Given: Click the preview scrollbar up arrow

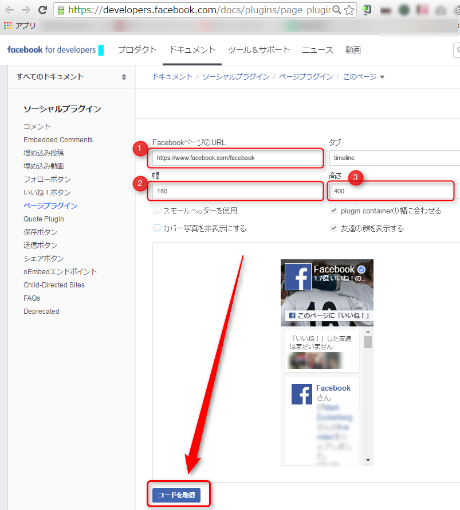Looking at the screenshot, I should [x=368, y=332].
